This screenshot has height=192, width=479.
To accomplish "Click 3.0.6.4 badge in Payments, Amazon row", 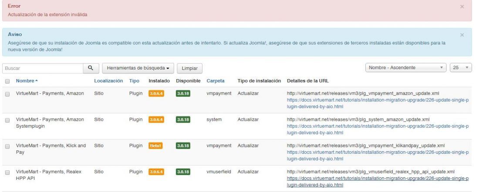I will 156,93.
